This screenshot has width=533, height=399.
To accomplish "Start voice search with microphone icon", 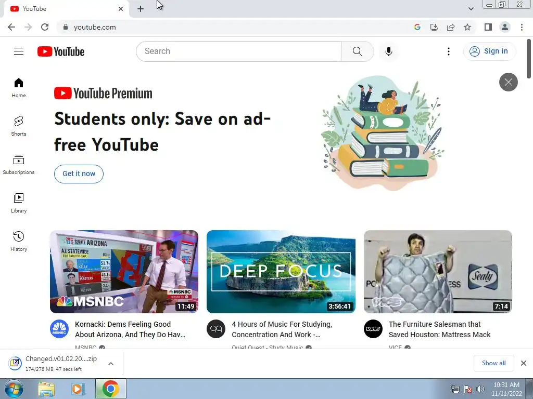I will 388,51.
